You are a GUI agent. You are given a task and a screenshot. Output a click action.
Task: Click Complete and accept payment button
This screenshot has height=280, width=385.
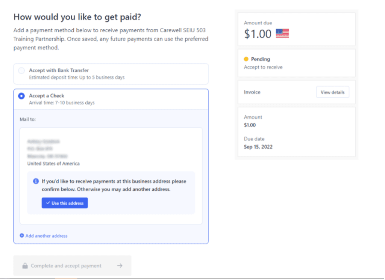[x=73, y=265]
